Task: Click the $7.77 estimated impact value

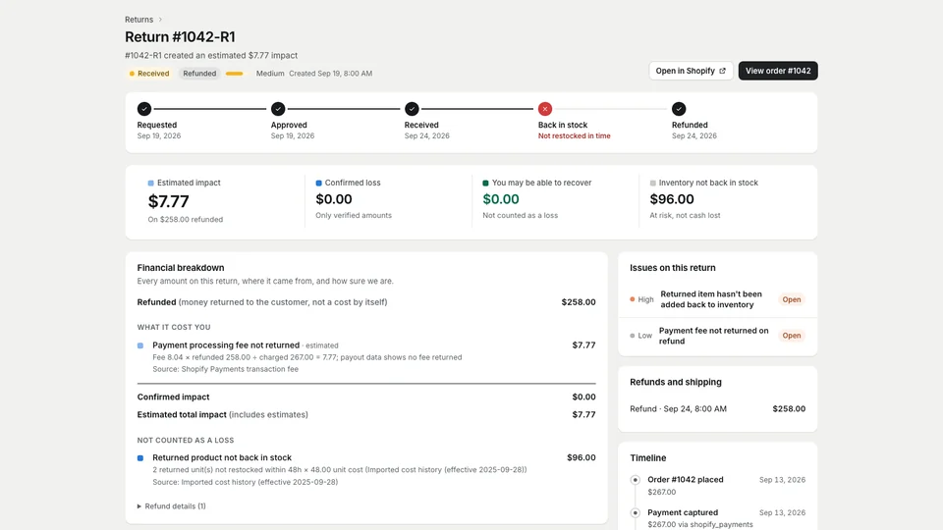Action: [168, 201]
